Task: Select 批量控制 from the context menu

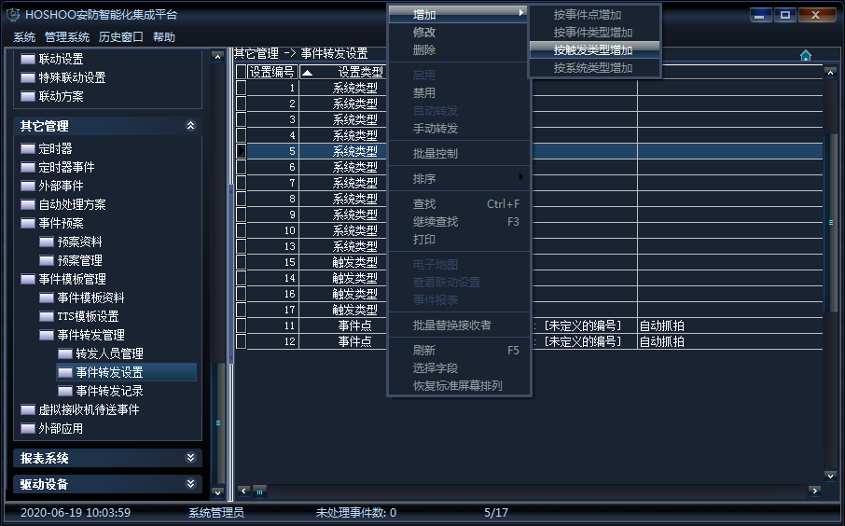Action: [x=436, y=153]
